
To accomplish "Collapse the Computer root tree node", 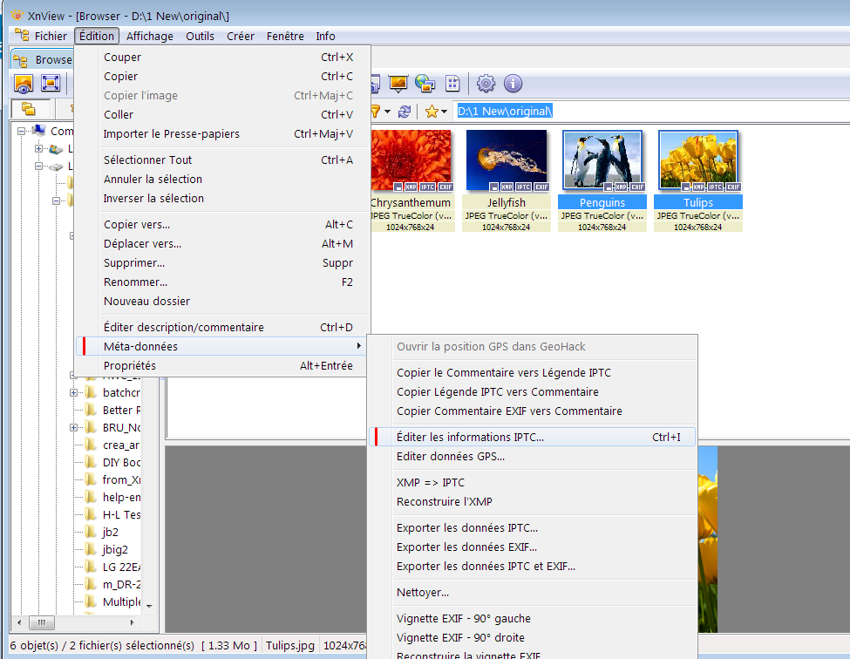I will tap(21, 132).
